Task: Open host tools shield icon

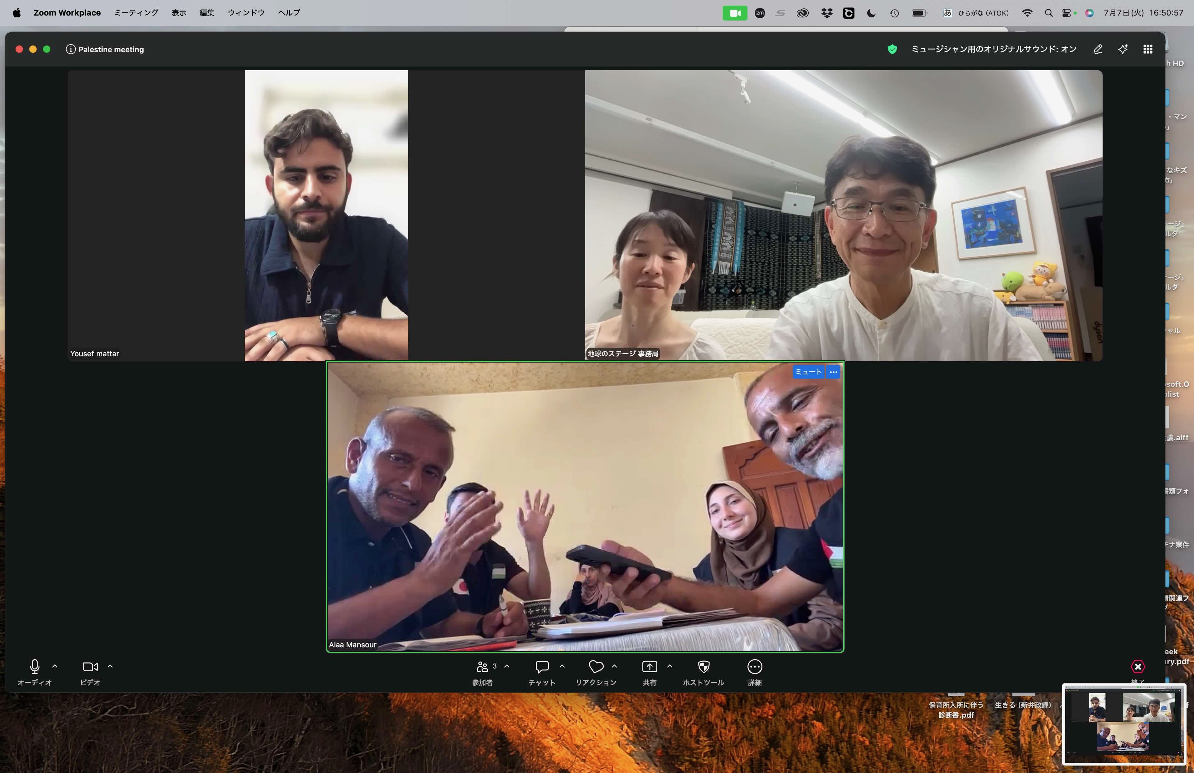Action: pyautogui.click(x=703, y=667)
